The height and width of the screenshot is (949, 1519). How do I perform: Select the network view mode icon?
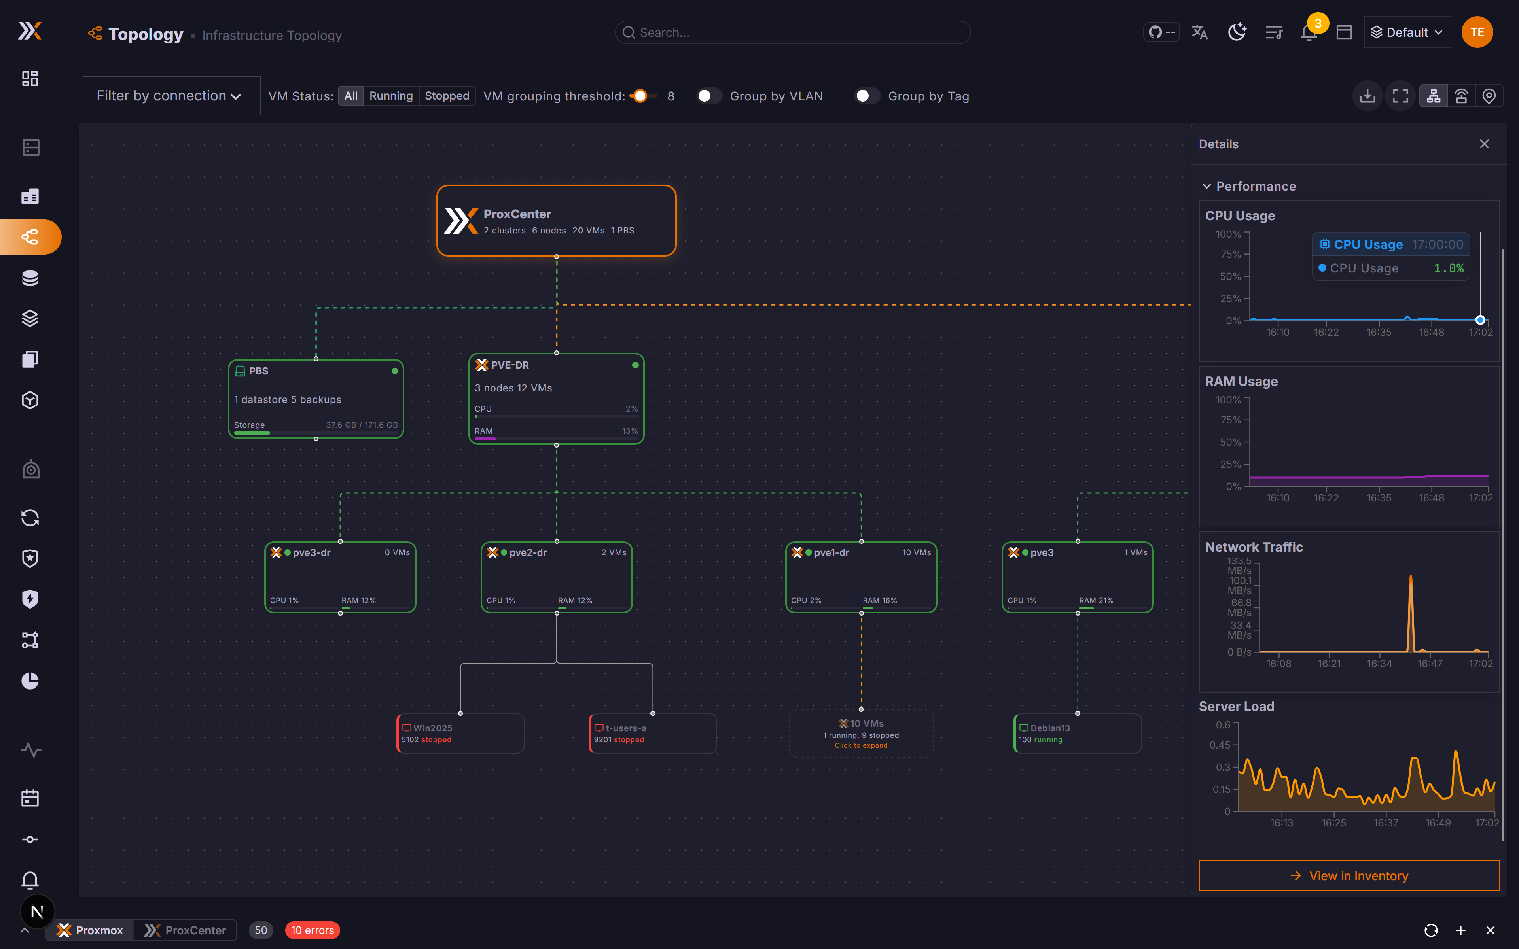coord(1461,96)
